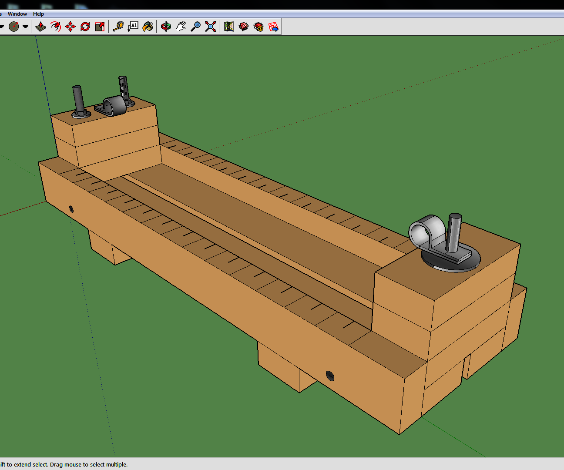The width and height of the screenshot is (564, 470).
Task: Open the Help menu
Action: 38,14
